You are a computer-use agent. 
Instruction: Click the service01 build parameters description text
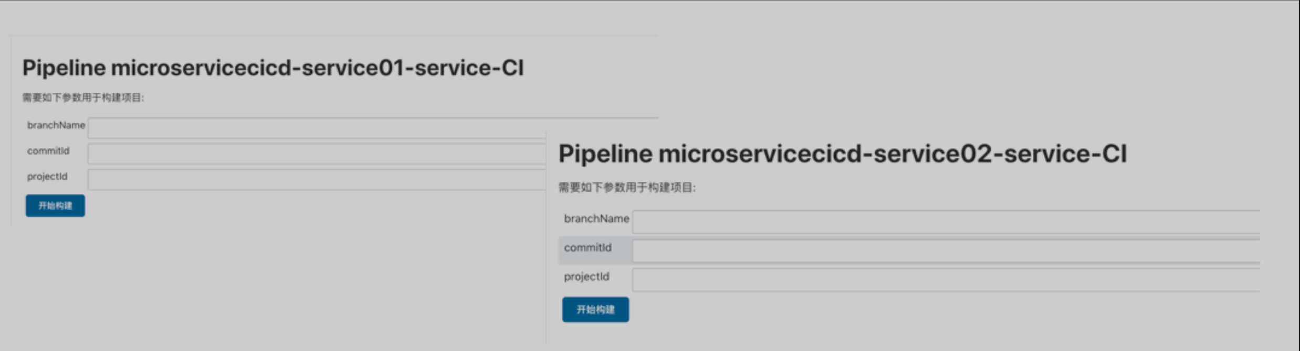click(x=83, y=97)
